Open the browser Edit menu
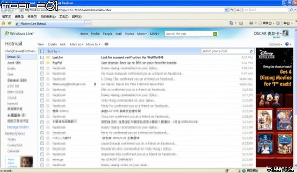The width and height of the screenshot is (297, 173). pos(19,17)
